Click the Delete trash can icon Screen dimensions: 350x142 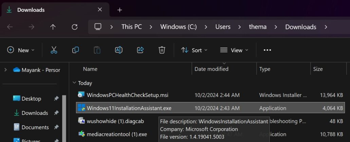click(x=162, y=50)
